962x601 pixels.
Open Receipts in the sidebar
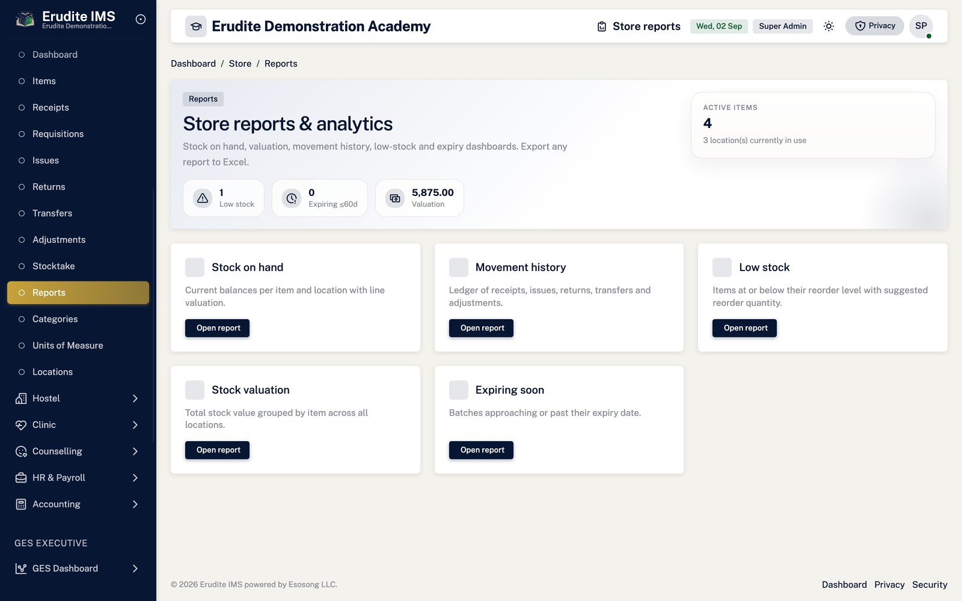coord(78,108)
